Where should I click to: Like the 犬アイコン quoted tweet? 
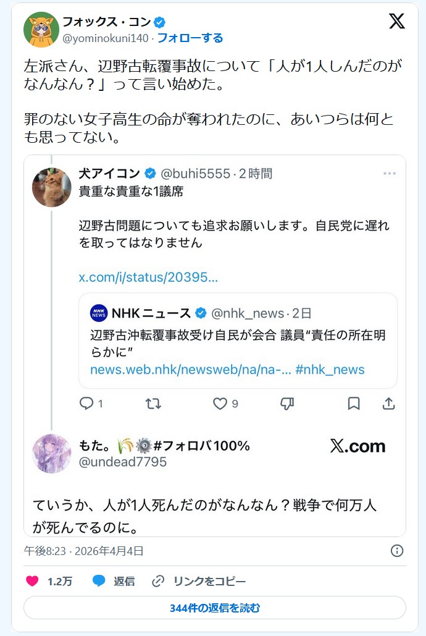click(x=220, y=404)
